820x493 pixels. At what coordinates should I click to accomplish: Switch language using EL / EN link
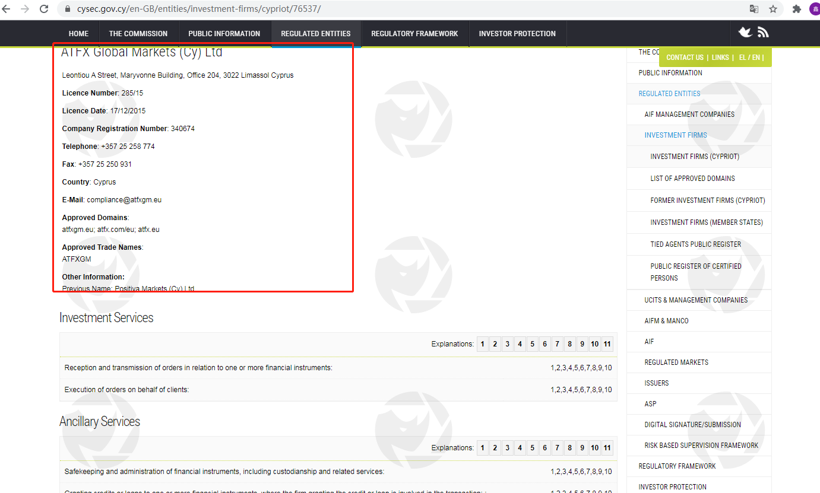(749, 58)
